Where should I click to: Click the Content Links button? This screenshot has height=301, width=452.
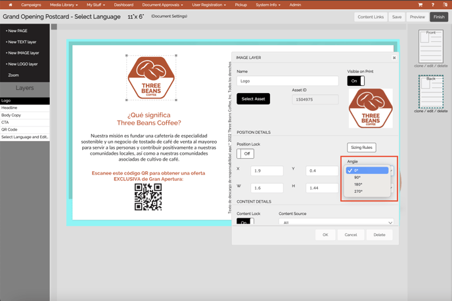tap(371, 17)
